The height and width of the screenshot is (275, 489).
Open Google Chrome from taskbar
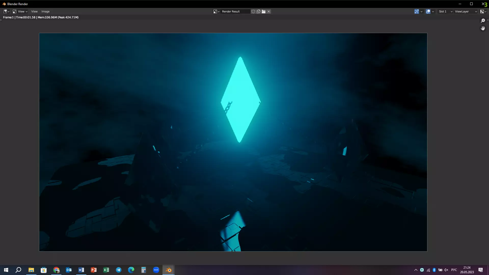tap(56, 270)
